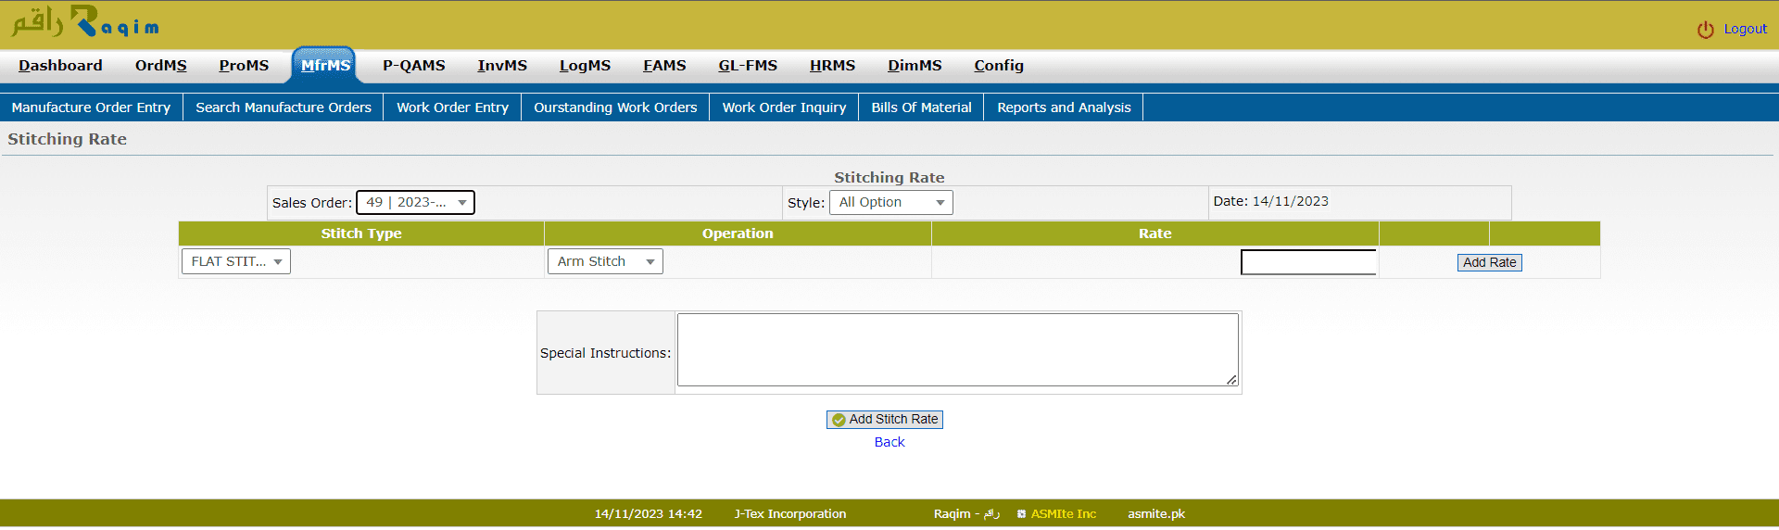Expand the Style dropdown
The width and height of the screenshot is (1779, 530).
point(890,202)
